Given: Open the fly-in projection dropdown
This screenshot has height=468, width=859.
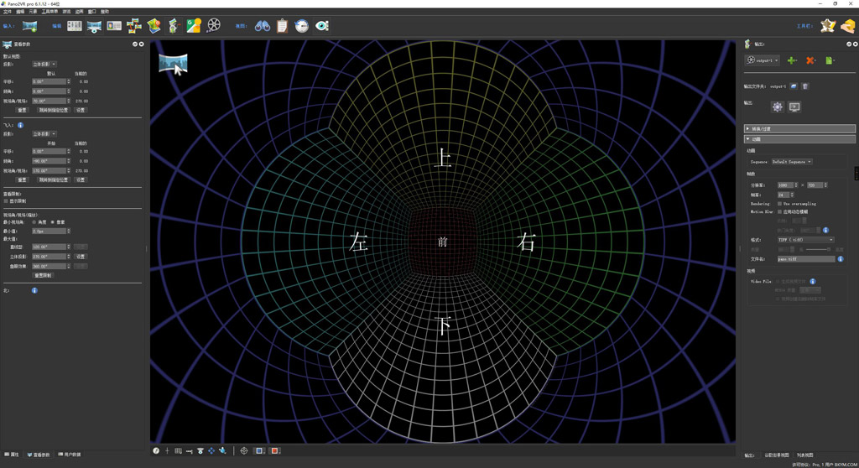Looking at the screenshot, I should click(44, 133).
